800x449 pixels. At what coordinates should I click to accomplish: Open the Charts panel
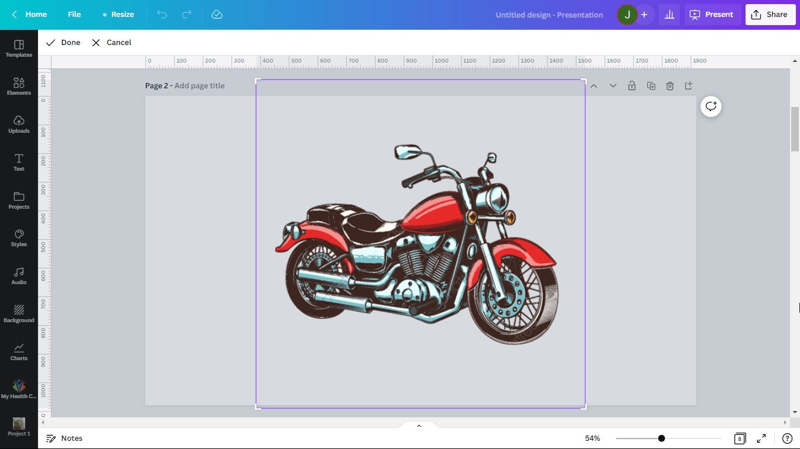19,351
